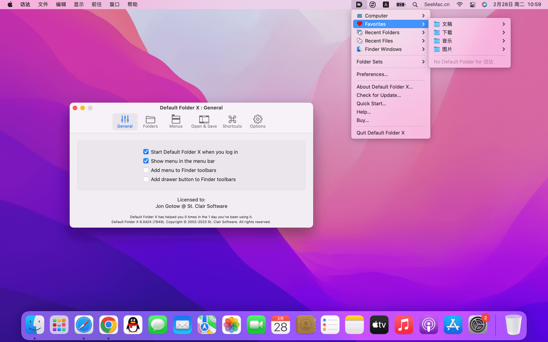Open the 文件 menu in menu bar

(x=43, y=5)
